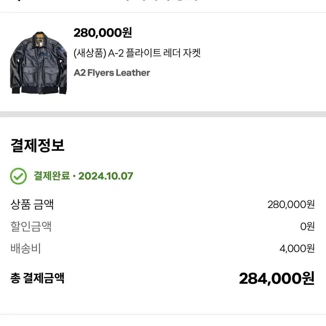Click the 4,000원 shipping fee value

tap(297, 249)
